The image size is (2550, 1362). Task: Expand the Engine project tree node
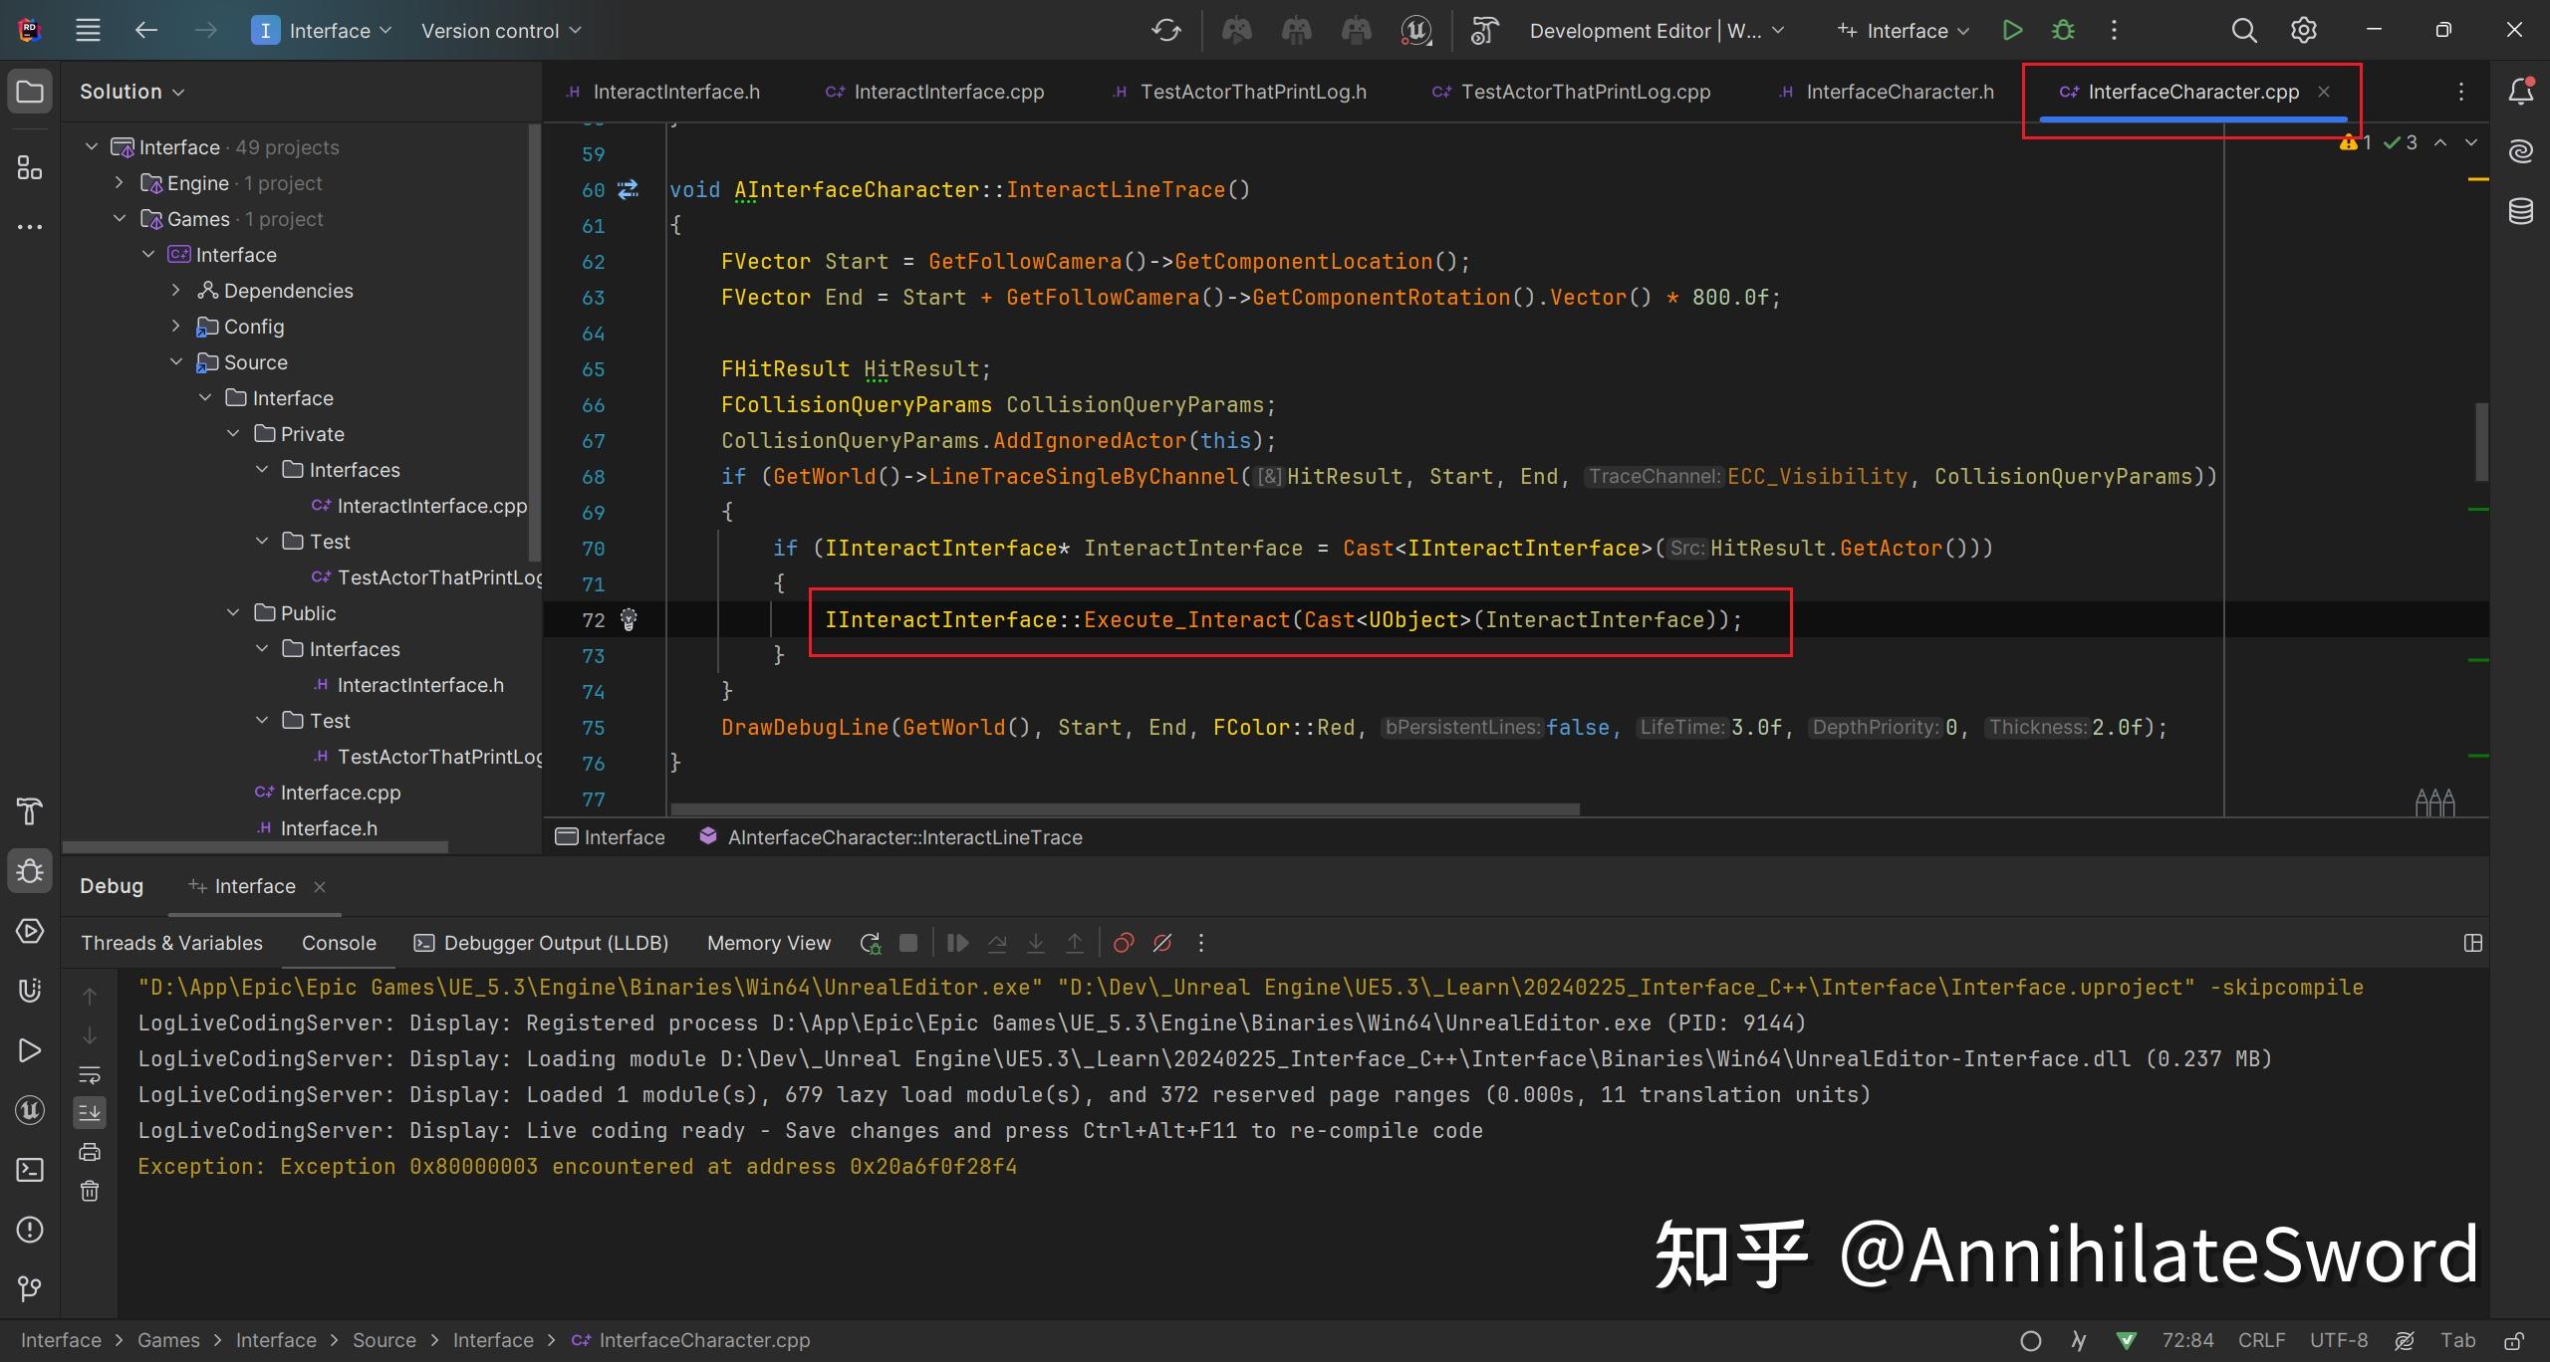[x=120, y=183]
